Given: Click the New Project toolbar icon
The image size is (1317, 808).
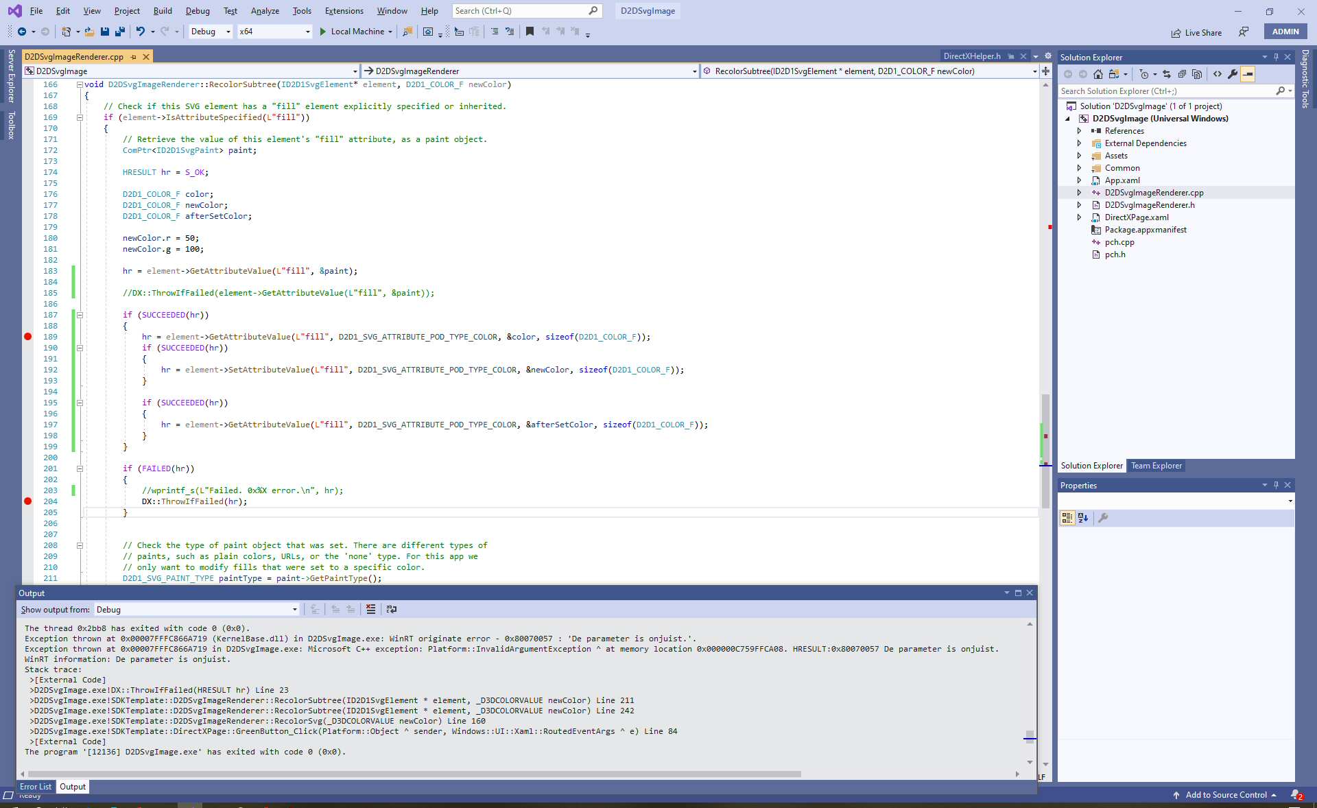Looking at the screenshot, I should [x=66, y=32].
